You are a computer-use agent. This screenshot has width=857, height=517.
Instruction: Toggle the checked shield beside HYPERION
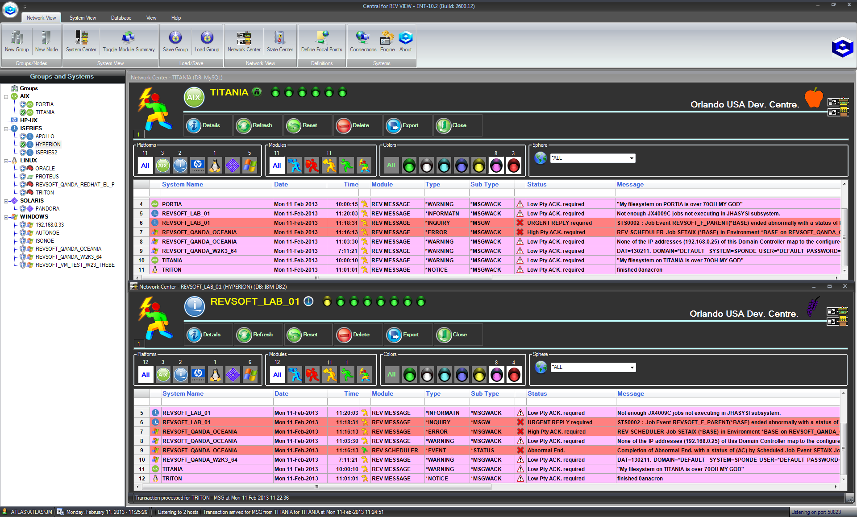(x=23, y=145)
